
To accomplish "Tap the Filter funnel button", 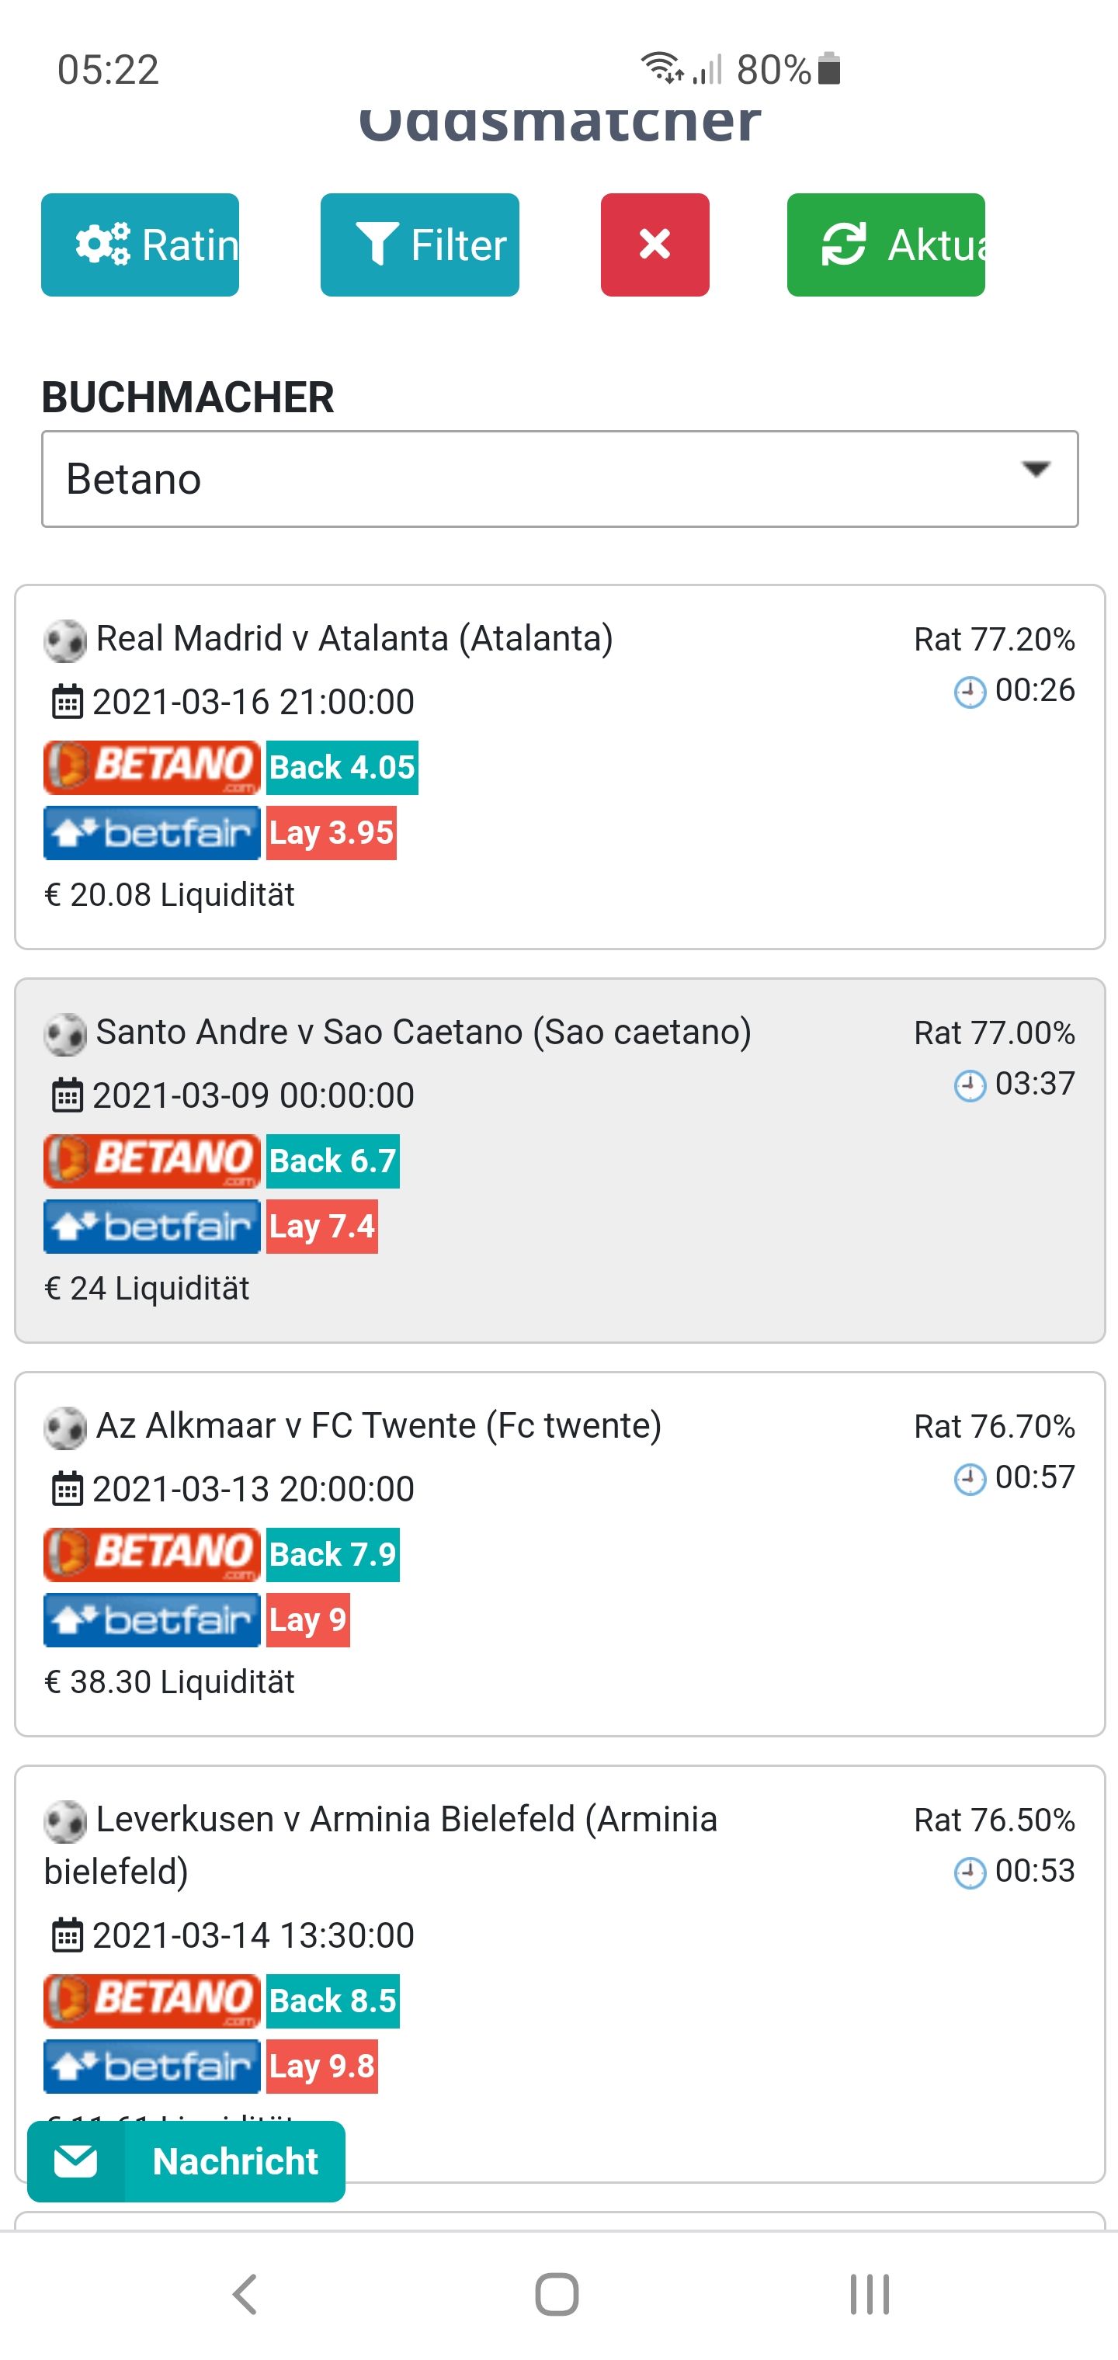I will (x=420, y=245).
